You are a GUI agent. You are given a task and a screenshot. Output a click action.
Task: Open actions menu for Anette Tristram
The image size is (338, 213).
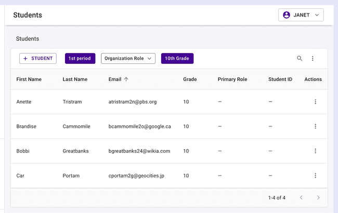pyautogui.click(x=315, y=102)
